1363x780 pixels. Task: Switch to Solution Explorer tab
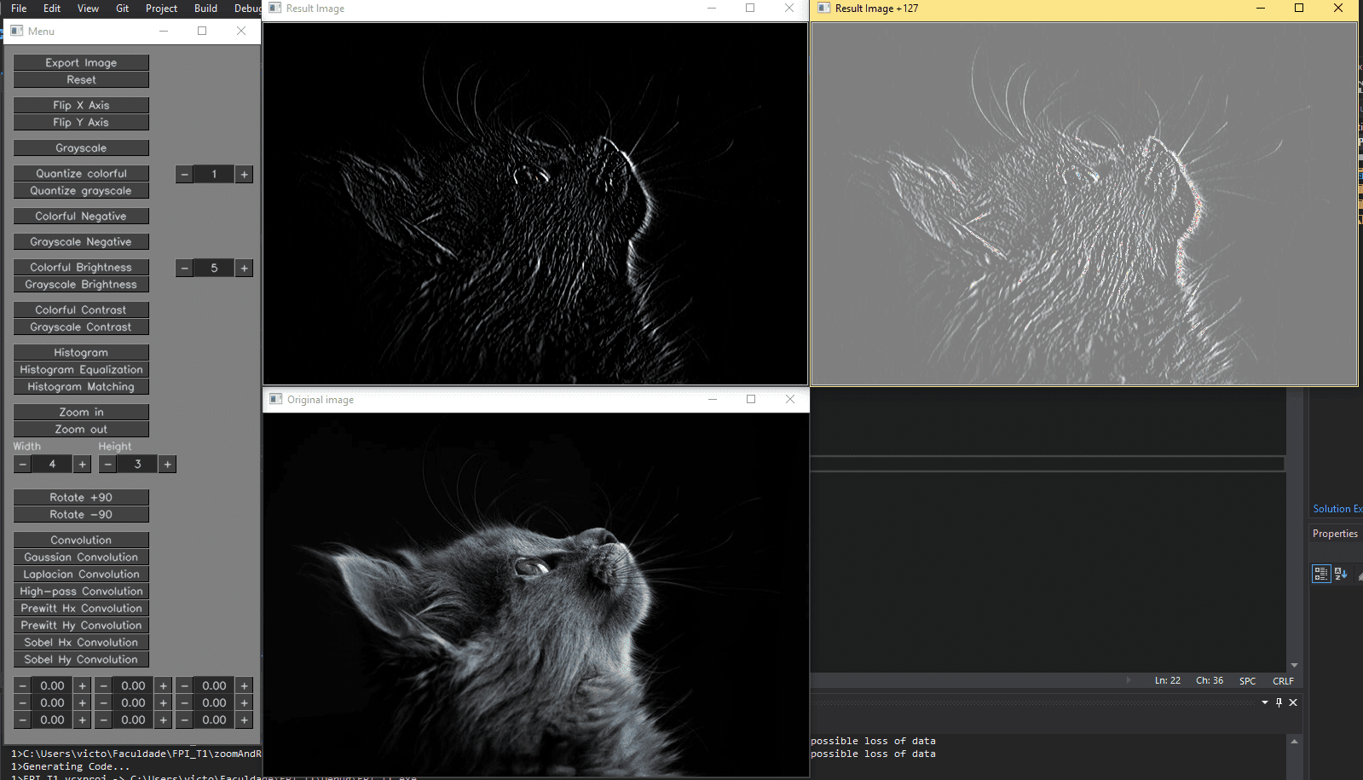pos(1337,509)
